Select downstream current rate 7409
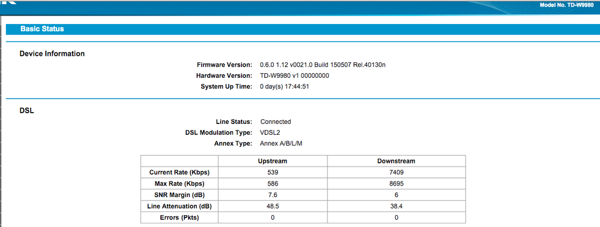 (396, 172)
